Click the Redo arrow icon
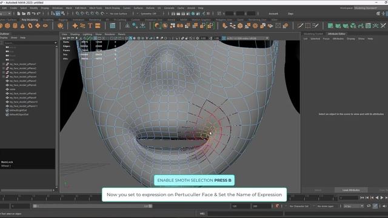The width and height of the screenshot is (388, 218). pos(39,13)
